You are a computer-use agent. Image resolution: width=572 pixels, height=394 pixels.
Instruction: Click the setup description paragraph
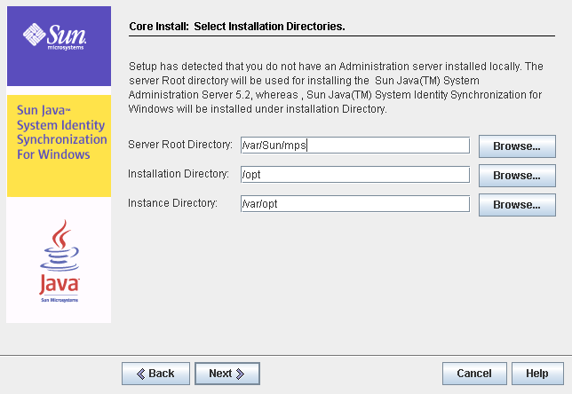[x=336, y=88]
